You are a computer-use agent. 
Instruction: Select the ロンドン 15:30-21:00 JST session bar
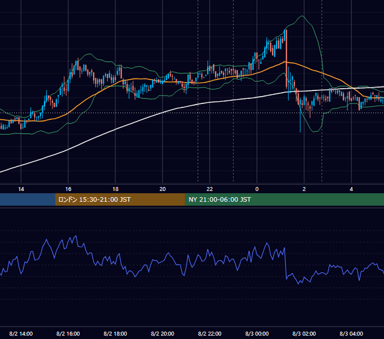pos(120,199)
